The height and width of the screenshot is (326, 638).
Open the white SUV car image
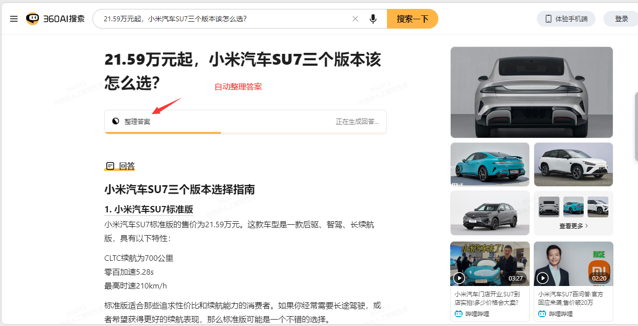573,164
